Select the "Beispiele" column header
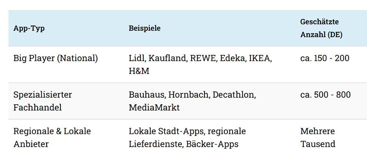Viewport: 367px width, 153px height. [x=144, y=28]
